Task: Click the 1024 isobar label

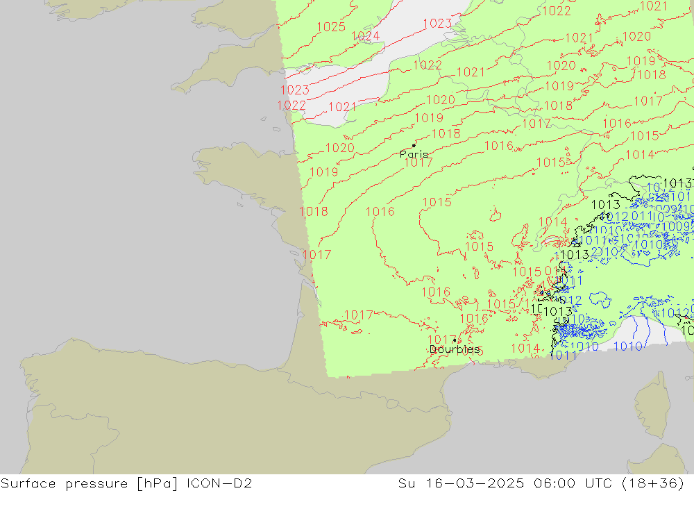Action: [x=365, y=36]
